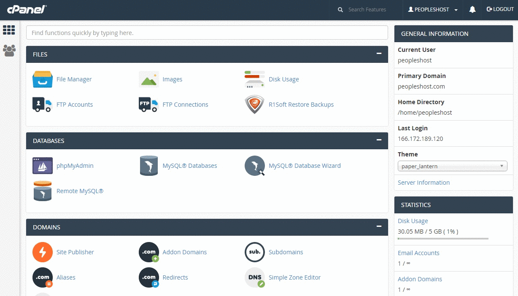Viewport: 518px width, 296px height.
Task: Open the File Manager link
Action: (x=74, y=79)
